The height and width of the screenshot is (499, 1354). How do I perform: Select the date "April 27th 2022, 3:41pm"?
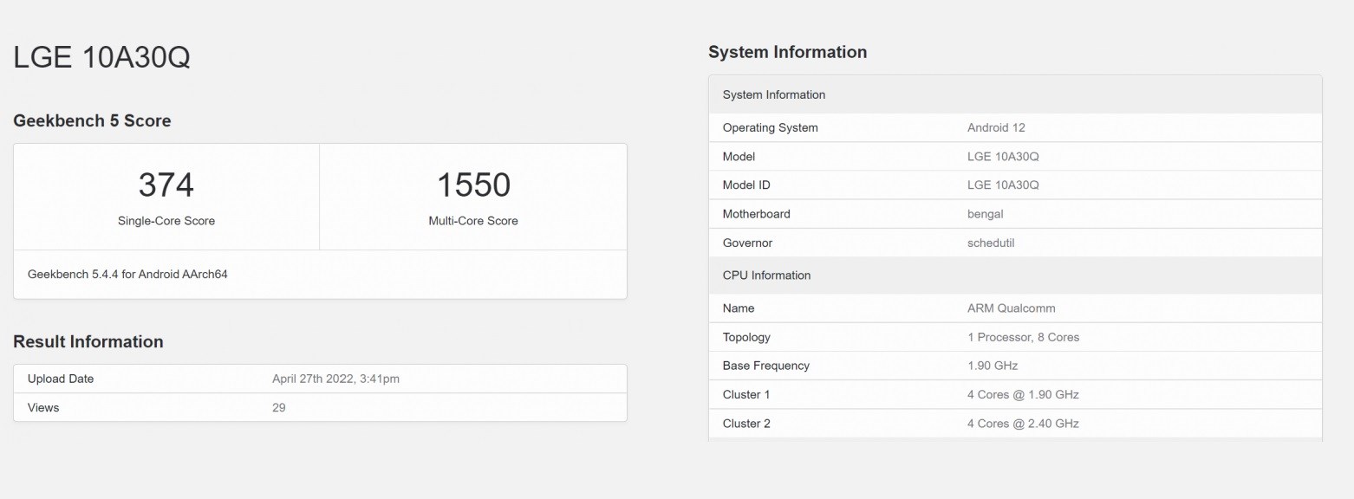click(335, 379)
